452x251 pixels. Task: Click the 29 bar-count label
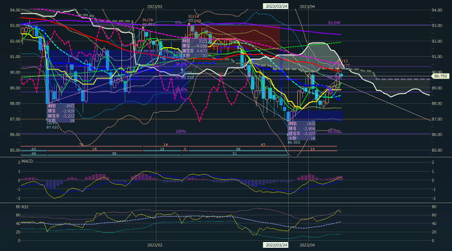coord(238,149)
